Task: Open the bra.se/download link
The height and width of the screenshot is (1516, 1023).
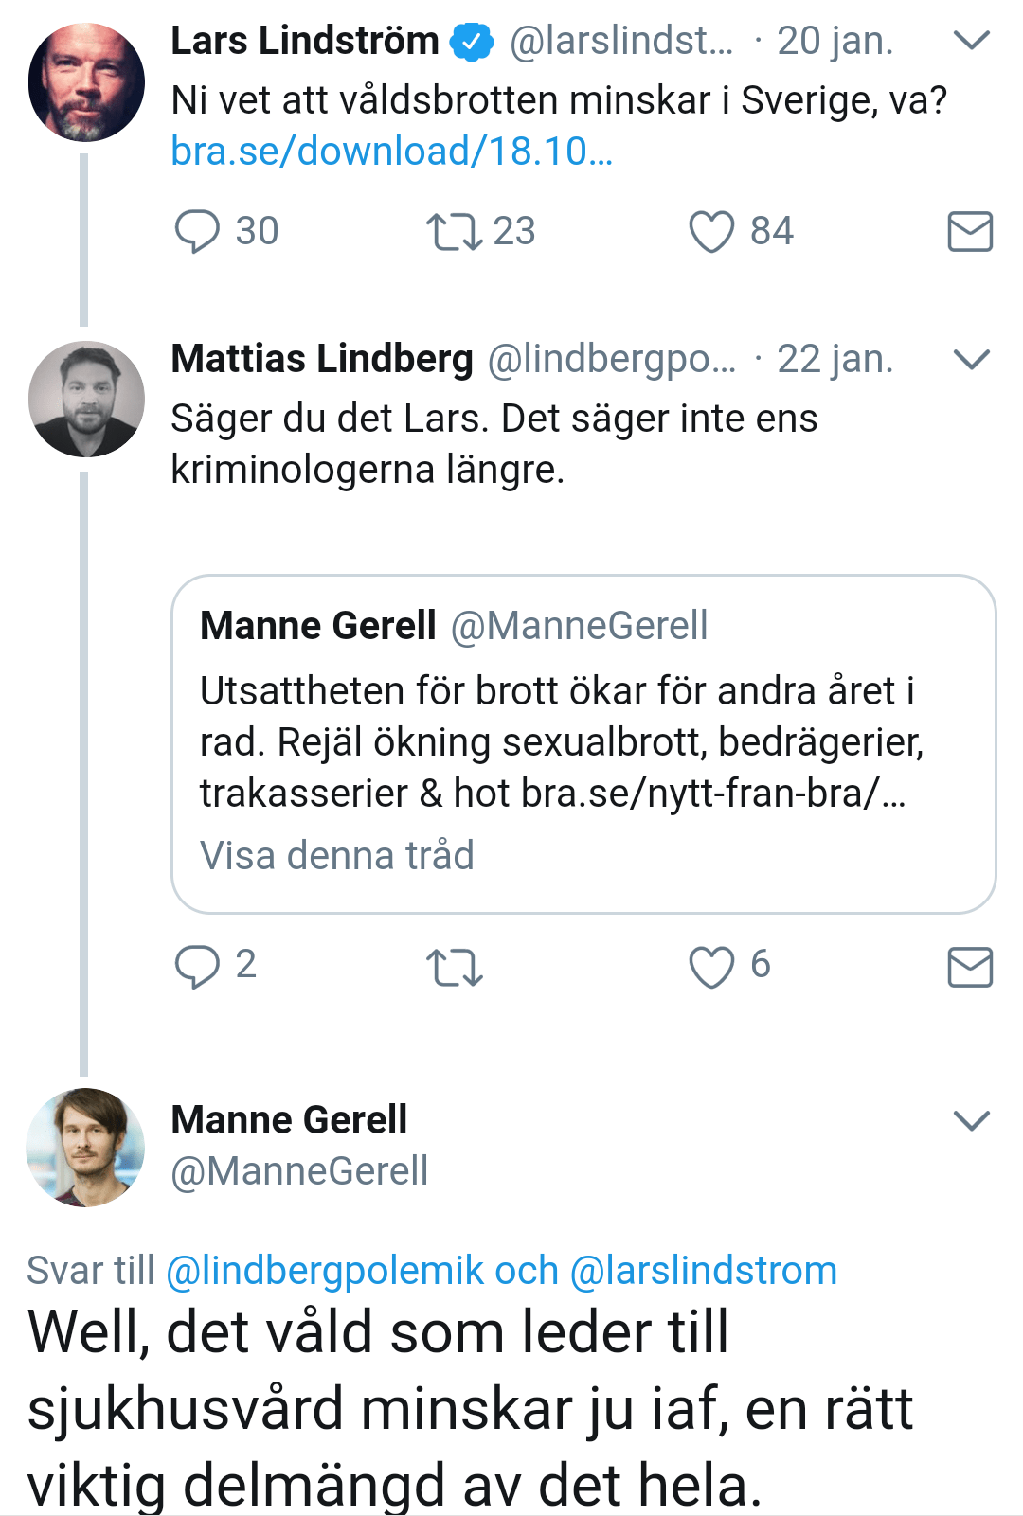Action: tap(391, 152)
